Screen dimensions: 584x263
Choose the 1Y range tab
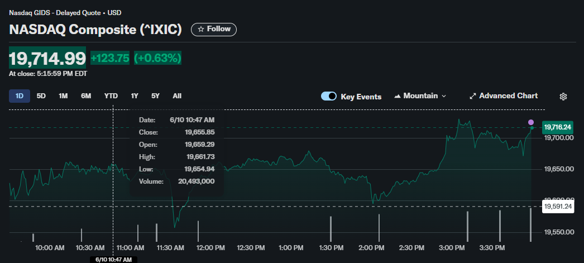pyautogui.click(x=135, y=96)
